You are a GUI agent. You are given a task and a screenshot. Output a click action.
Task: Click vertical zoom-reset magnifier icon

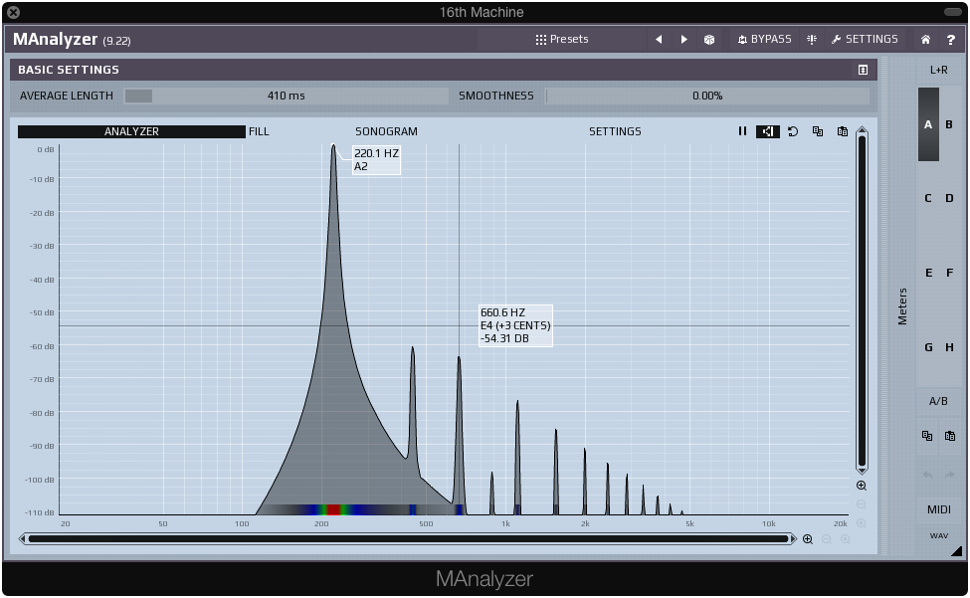pyautogui.click(x=862, y=523)
